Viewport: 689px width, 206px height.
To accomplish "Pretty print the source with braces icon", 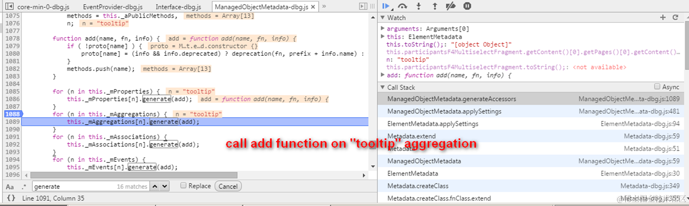I will pos(11,198).
